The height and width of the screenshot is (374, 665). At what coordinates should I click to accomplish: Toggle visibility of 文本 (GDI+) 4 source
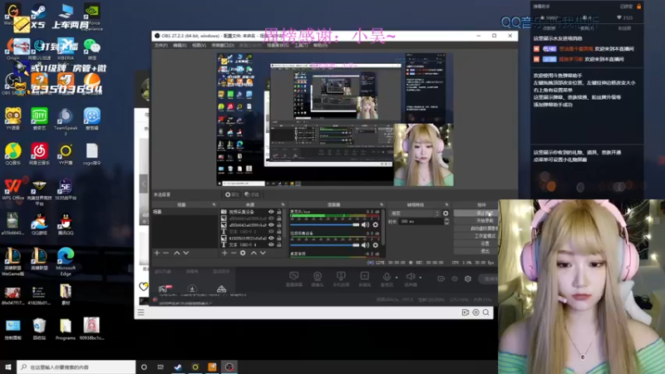tap(271, 244)
